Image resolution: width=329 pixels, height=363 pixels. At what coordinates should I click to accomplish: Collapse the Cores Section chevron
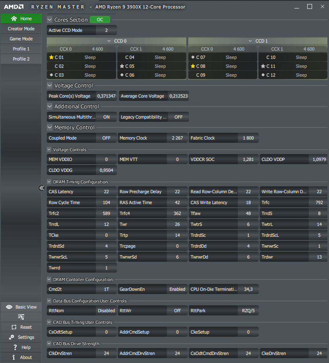pos(50,20)
